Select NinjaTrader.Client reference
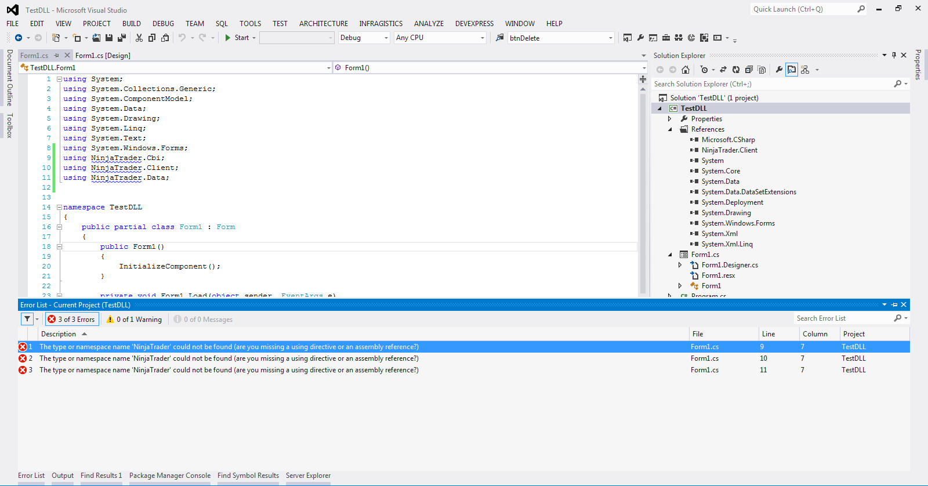 729,150
